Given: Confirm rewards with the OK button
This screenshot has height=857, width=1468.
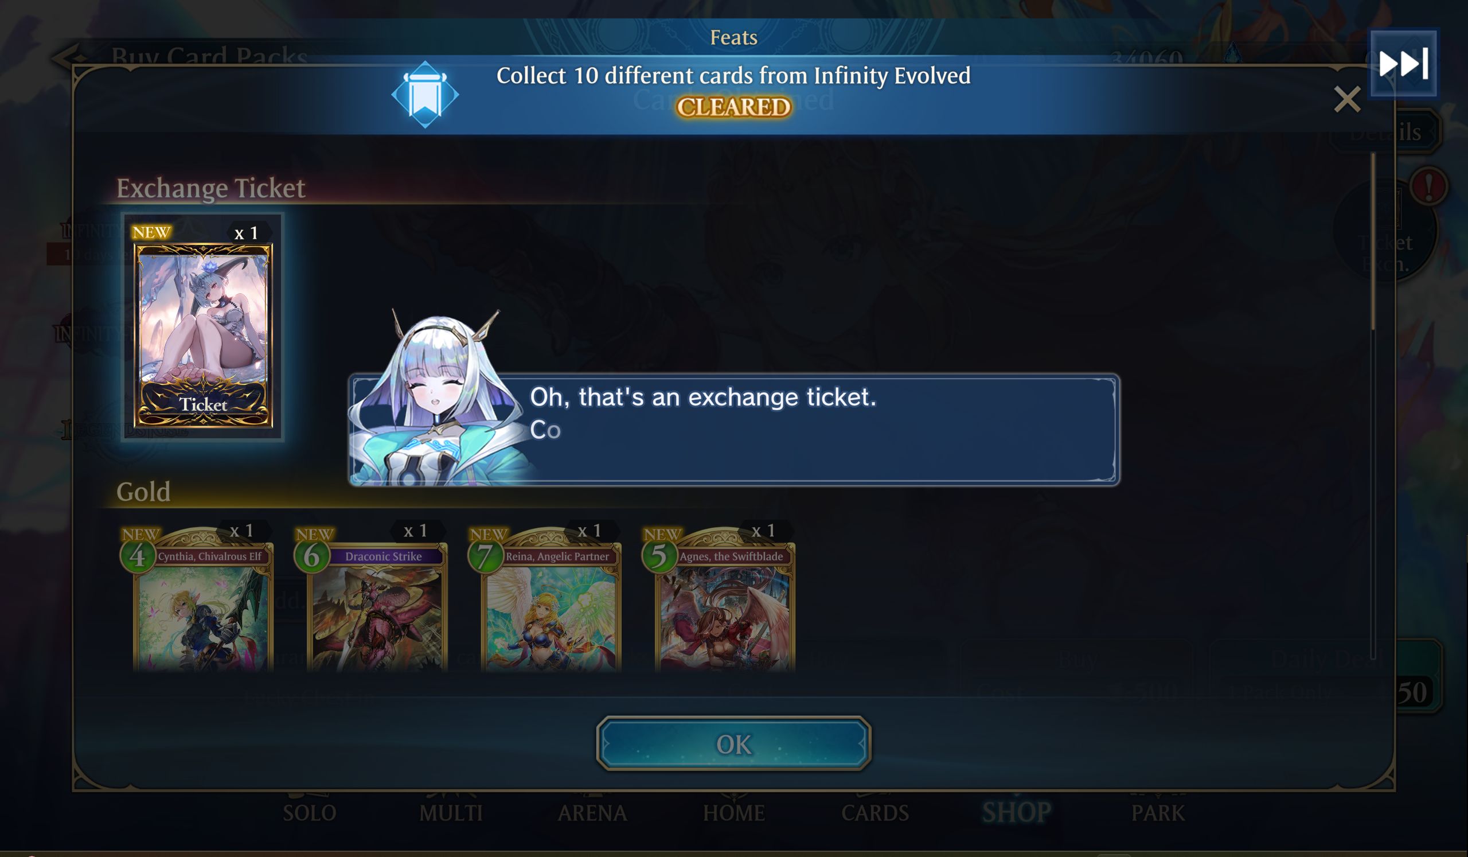Looking at the screenshot, I should pos(733,743).
